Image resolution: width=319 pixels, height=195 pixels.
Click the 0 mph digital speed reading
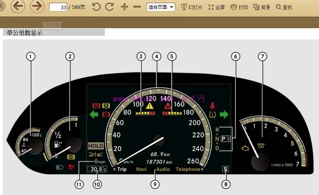click(100, 161)
